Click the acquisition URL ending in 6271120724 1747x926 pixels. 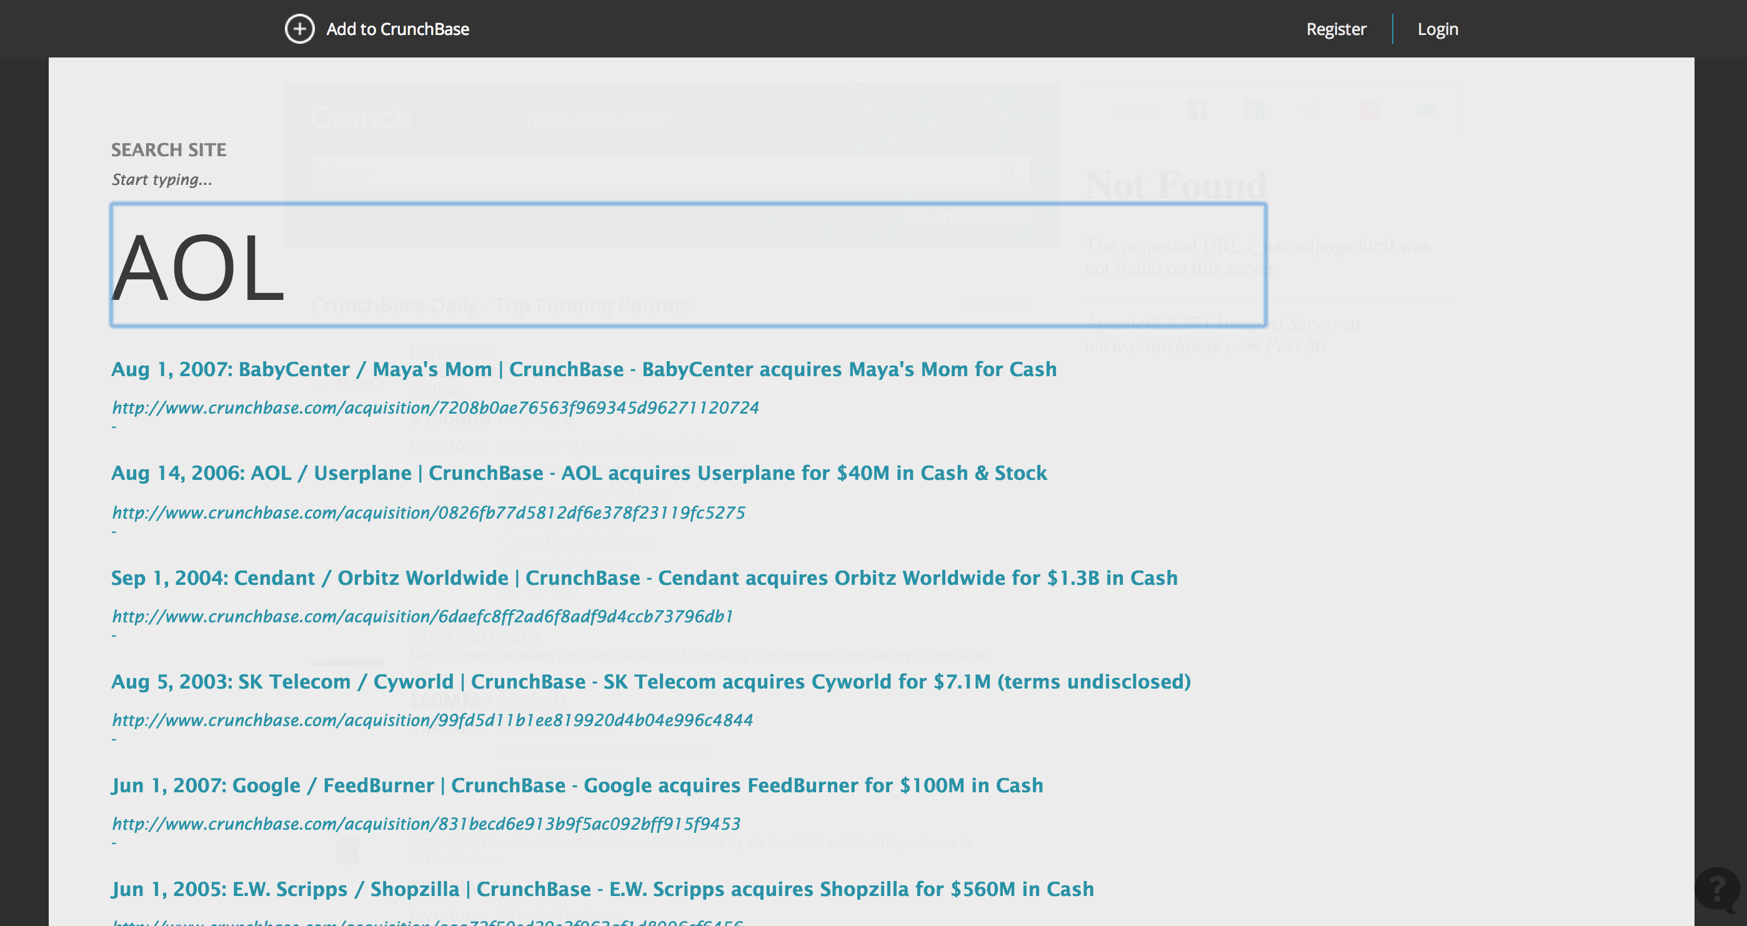point(435,408)
